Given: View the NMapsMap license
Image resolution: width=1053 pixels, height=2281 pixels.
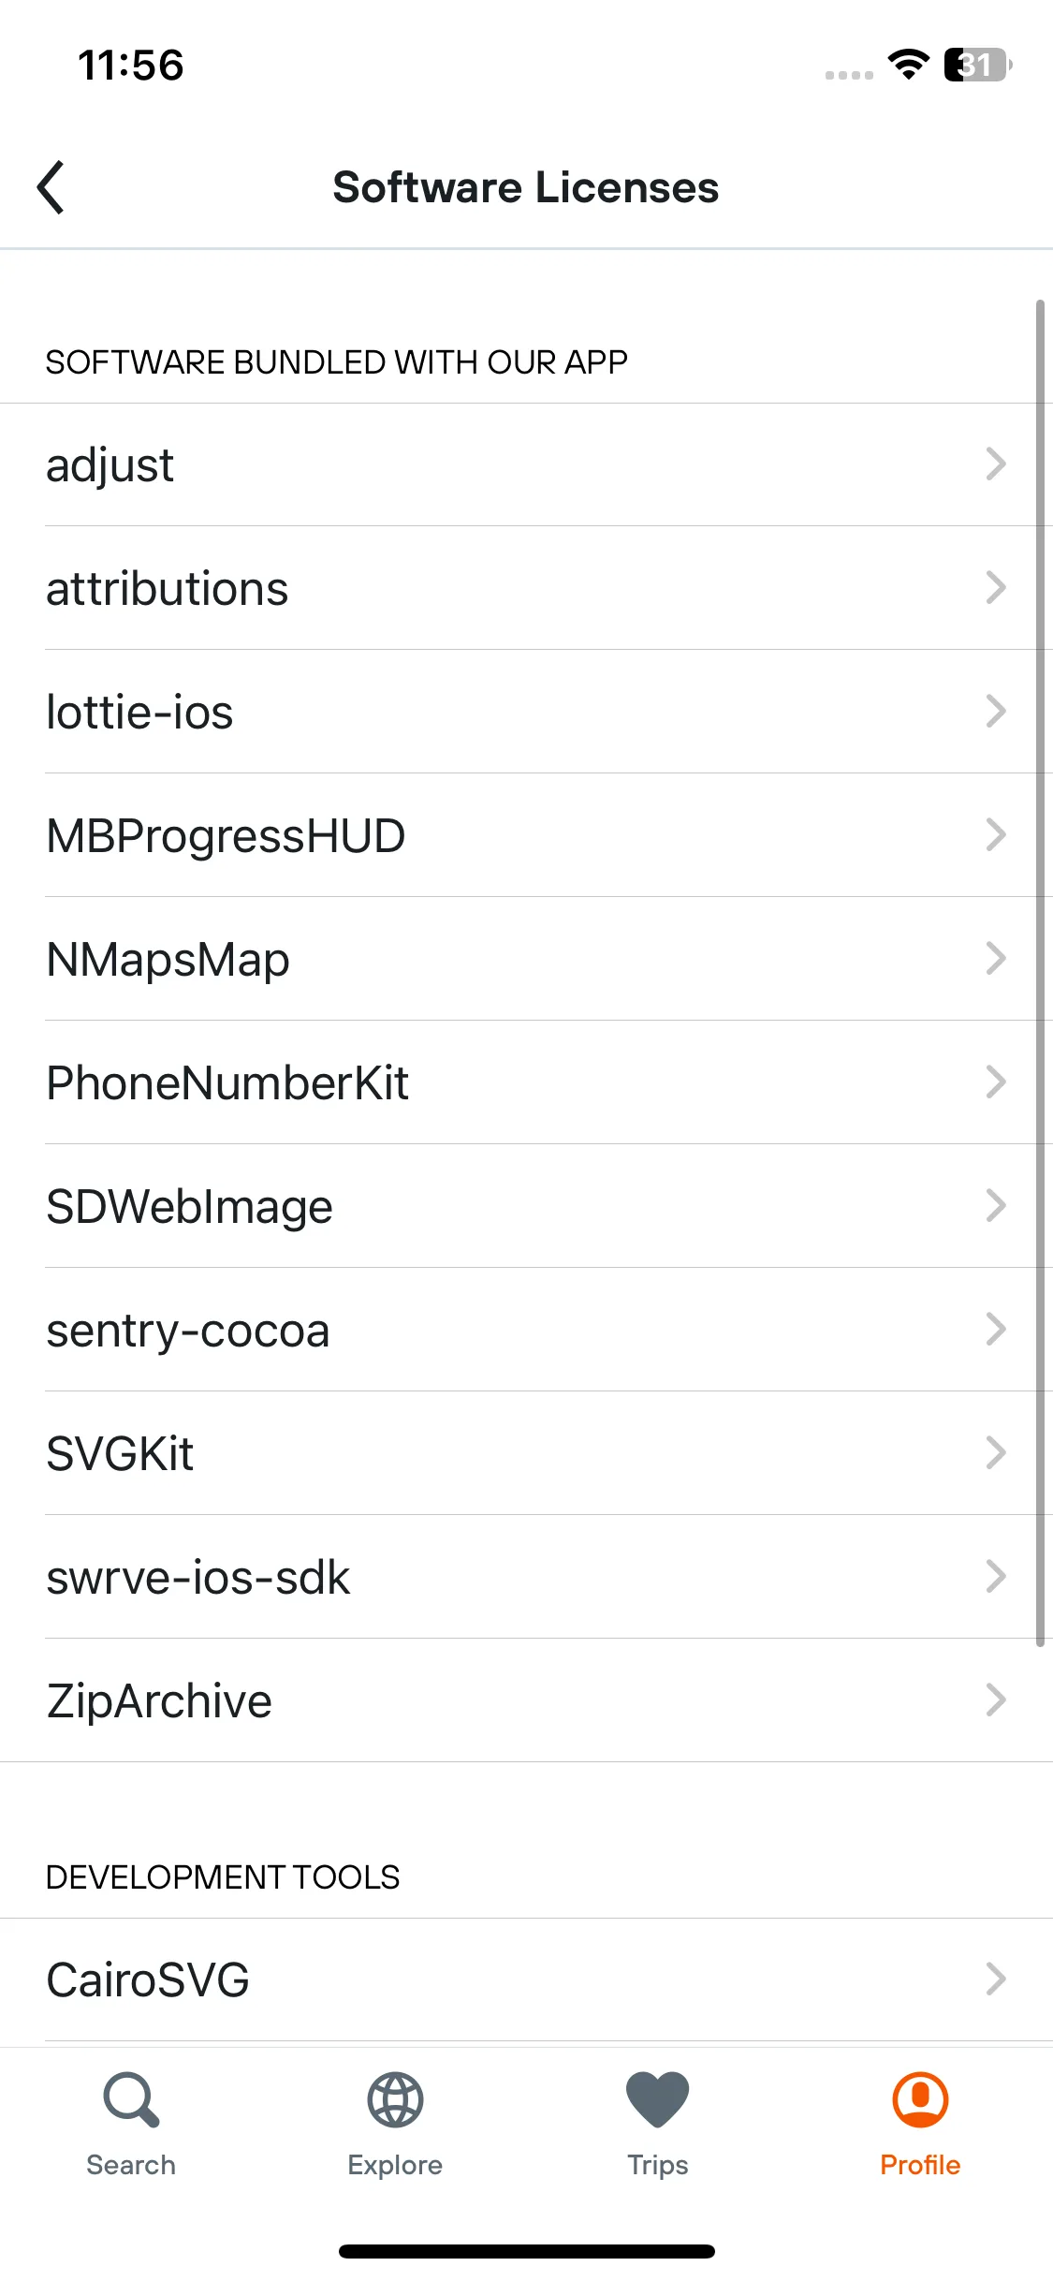Looking at the screenshot, I should coord(526,959).
